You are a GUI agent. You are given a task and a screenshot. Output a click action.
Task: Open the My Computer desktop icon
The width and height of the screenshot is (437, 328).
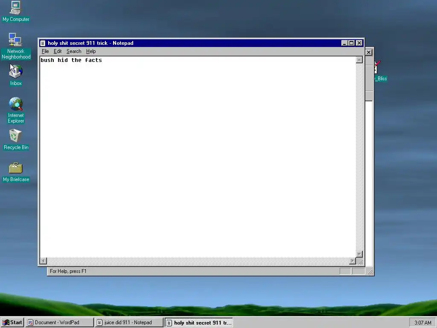click(16, 11)
